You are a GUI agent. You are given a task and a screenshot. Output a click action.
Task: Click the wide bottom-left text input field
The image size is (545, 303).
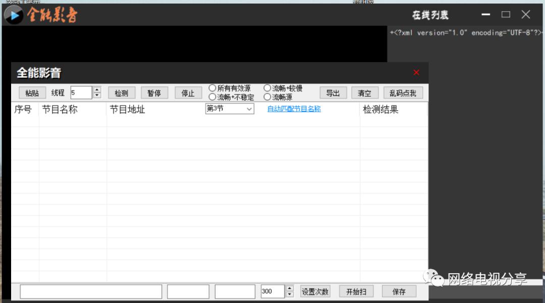(91, 291)
